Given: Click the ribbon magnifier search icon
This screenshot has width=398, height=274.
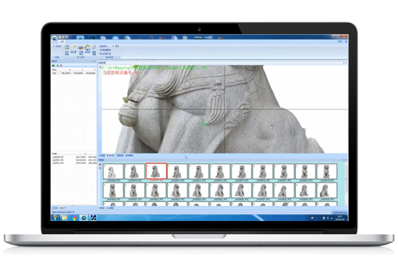Looking at the screenshot, I should (x=94, y=48).
